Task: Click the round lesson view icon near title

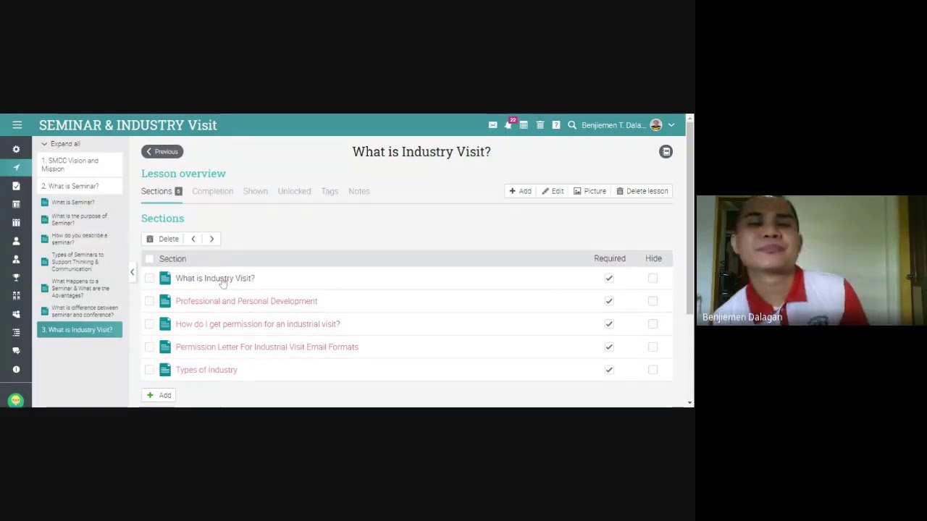Action: pos(666,152)
